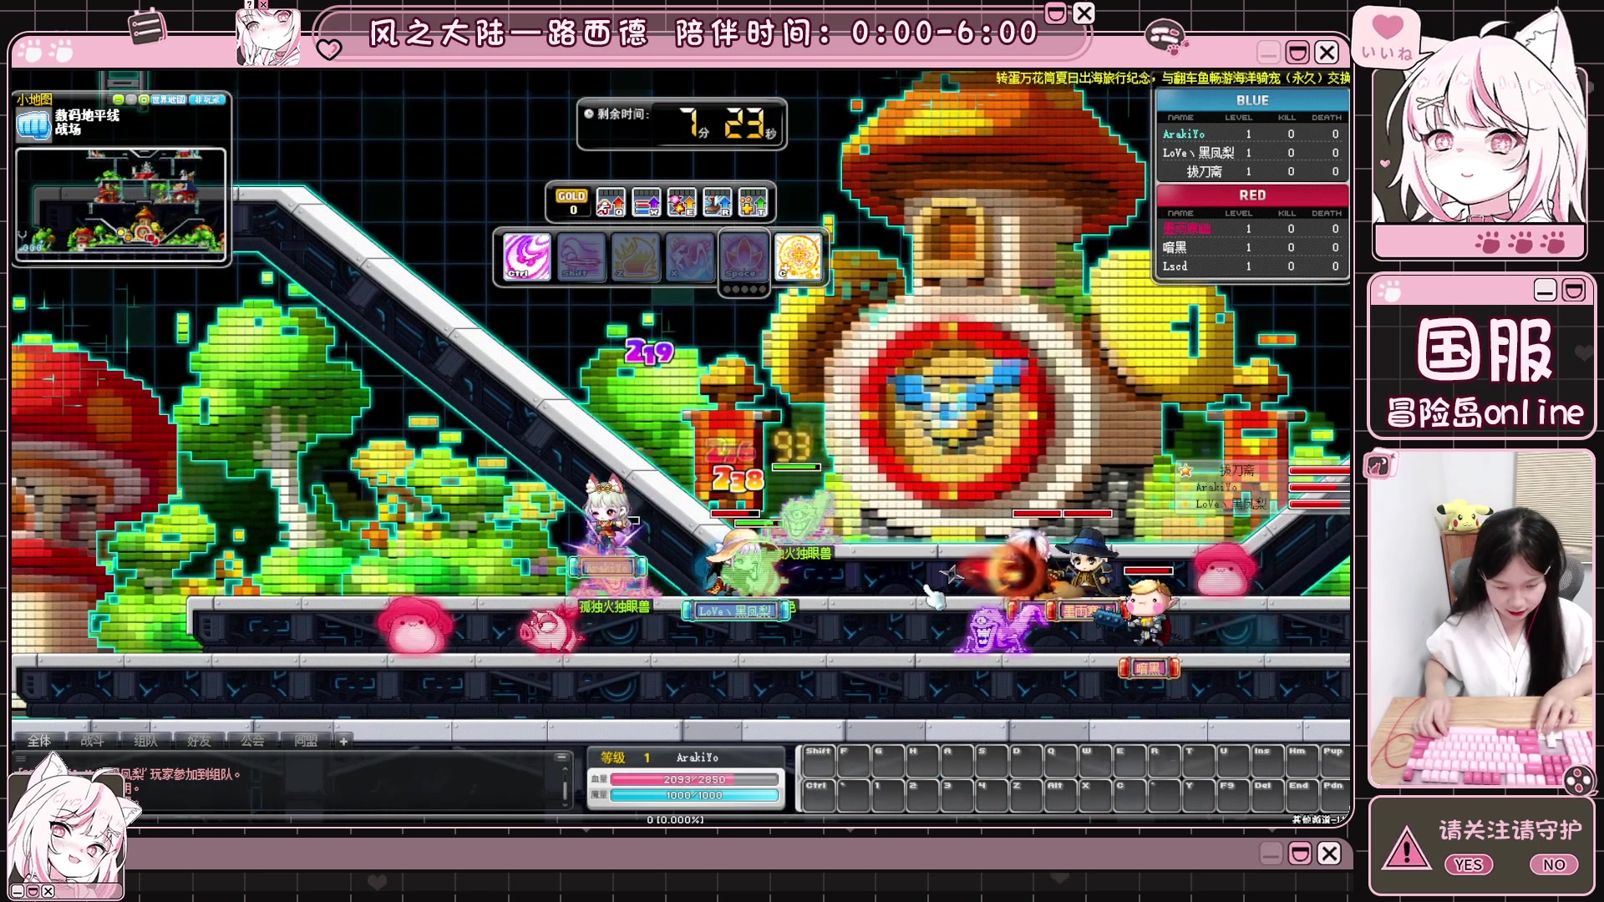Select the 公会 chat tab
This screenshot has height=902, width=1604.
252,741
